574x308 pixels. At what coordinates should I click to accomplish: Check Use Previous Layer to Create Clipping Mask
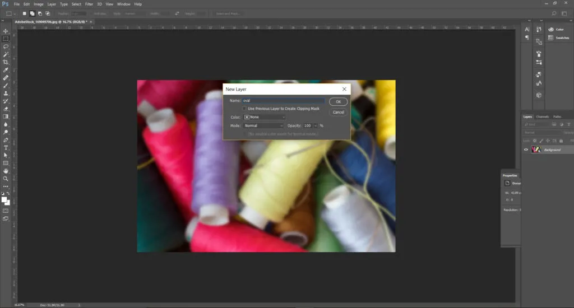244,109
